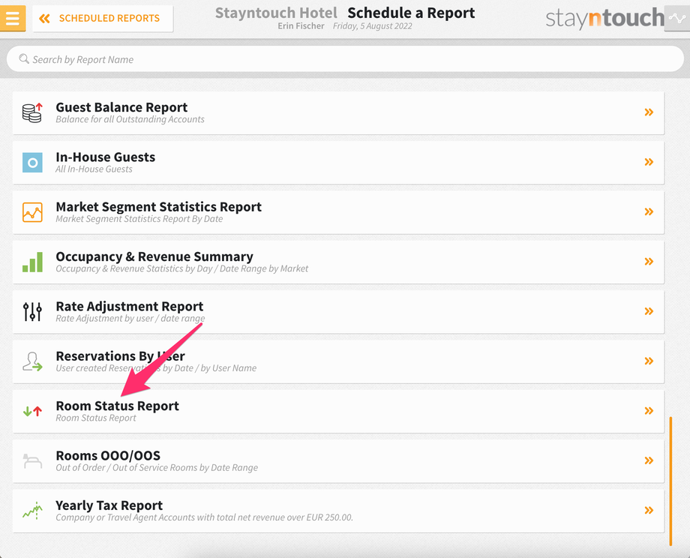The image size is (690, 558).
Task: Click the Erin Fischer user name
Action: [301, 26]
